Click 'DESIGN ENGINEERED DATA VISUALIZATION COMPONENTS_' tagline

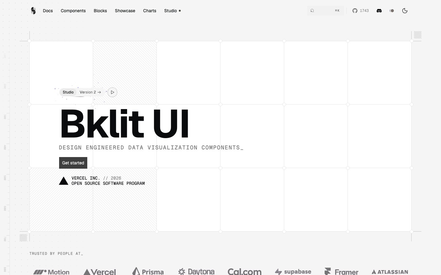151,148
